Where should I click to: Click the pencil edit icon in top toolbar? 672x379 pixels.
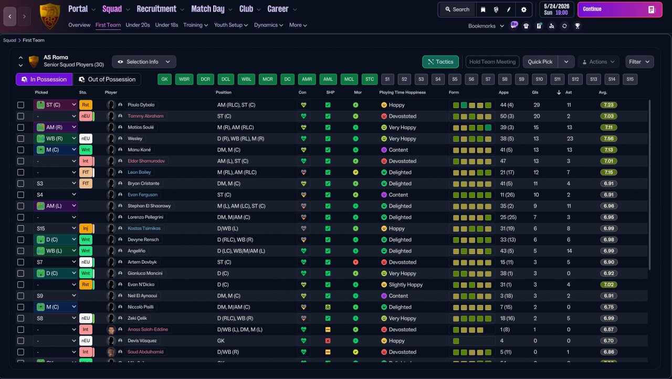tap(509, 9)
